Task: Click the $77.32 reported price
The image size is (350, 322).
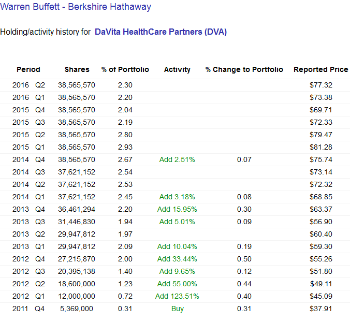Action: [x=321, y=85]
